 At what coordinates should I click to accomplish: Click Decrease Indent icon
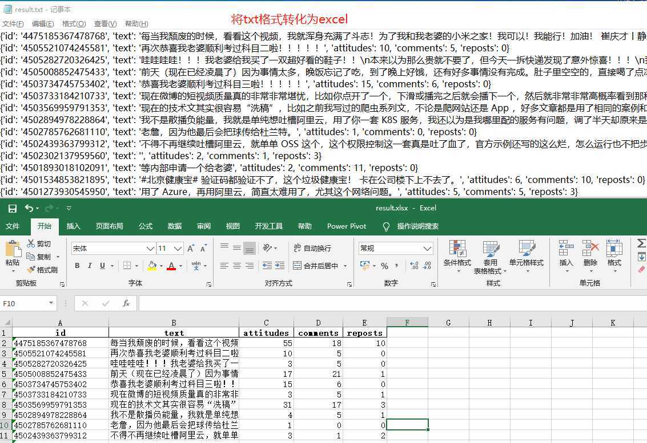[x=267, y=266]
